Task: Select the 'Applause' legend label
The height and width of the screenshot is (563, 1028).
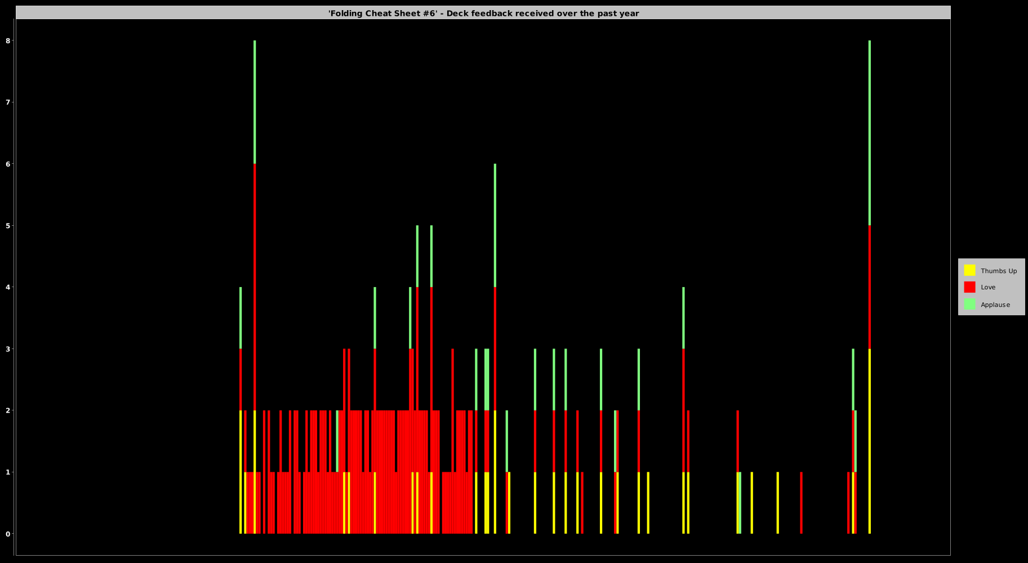Action: (x=995, y=305)
